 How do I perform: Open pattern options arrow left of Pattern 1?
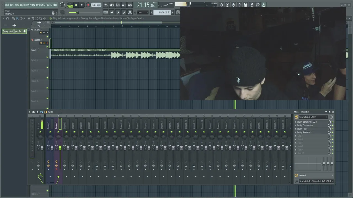pos(151,12)
